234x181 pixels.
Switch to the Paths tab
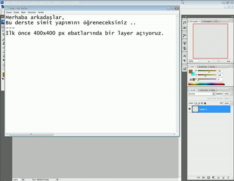pyautogui.click(x=213, y=90)
